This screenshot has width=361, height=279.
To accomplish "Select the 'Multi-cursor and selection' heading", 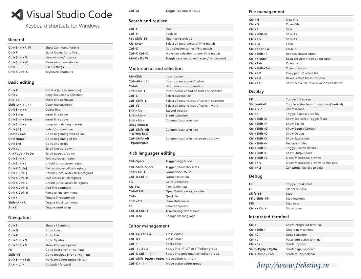I will [x=156, y=69].
